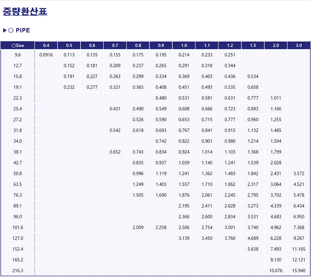
Task: Select the 8.130 weight value
Action: tap(276, 260)
